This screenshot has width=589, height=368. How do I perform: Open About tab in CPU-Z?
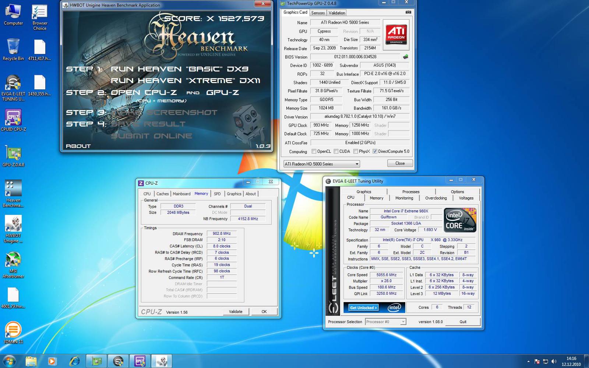coord(251,194)
